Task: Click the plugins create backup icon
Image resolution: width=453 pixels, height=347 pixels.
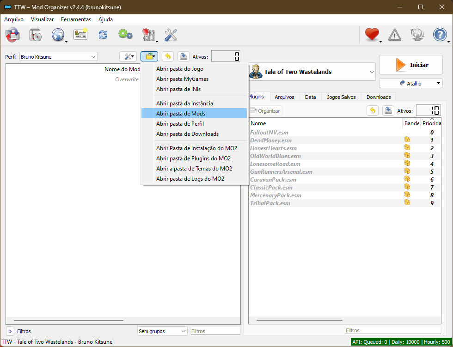Action: coord(388,110)
